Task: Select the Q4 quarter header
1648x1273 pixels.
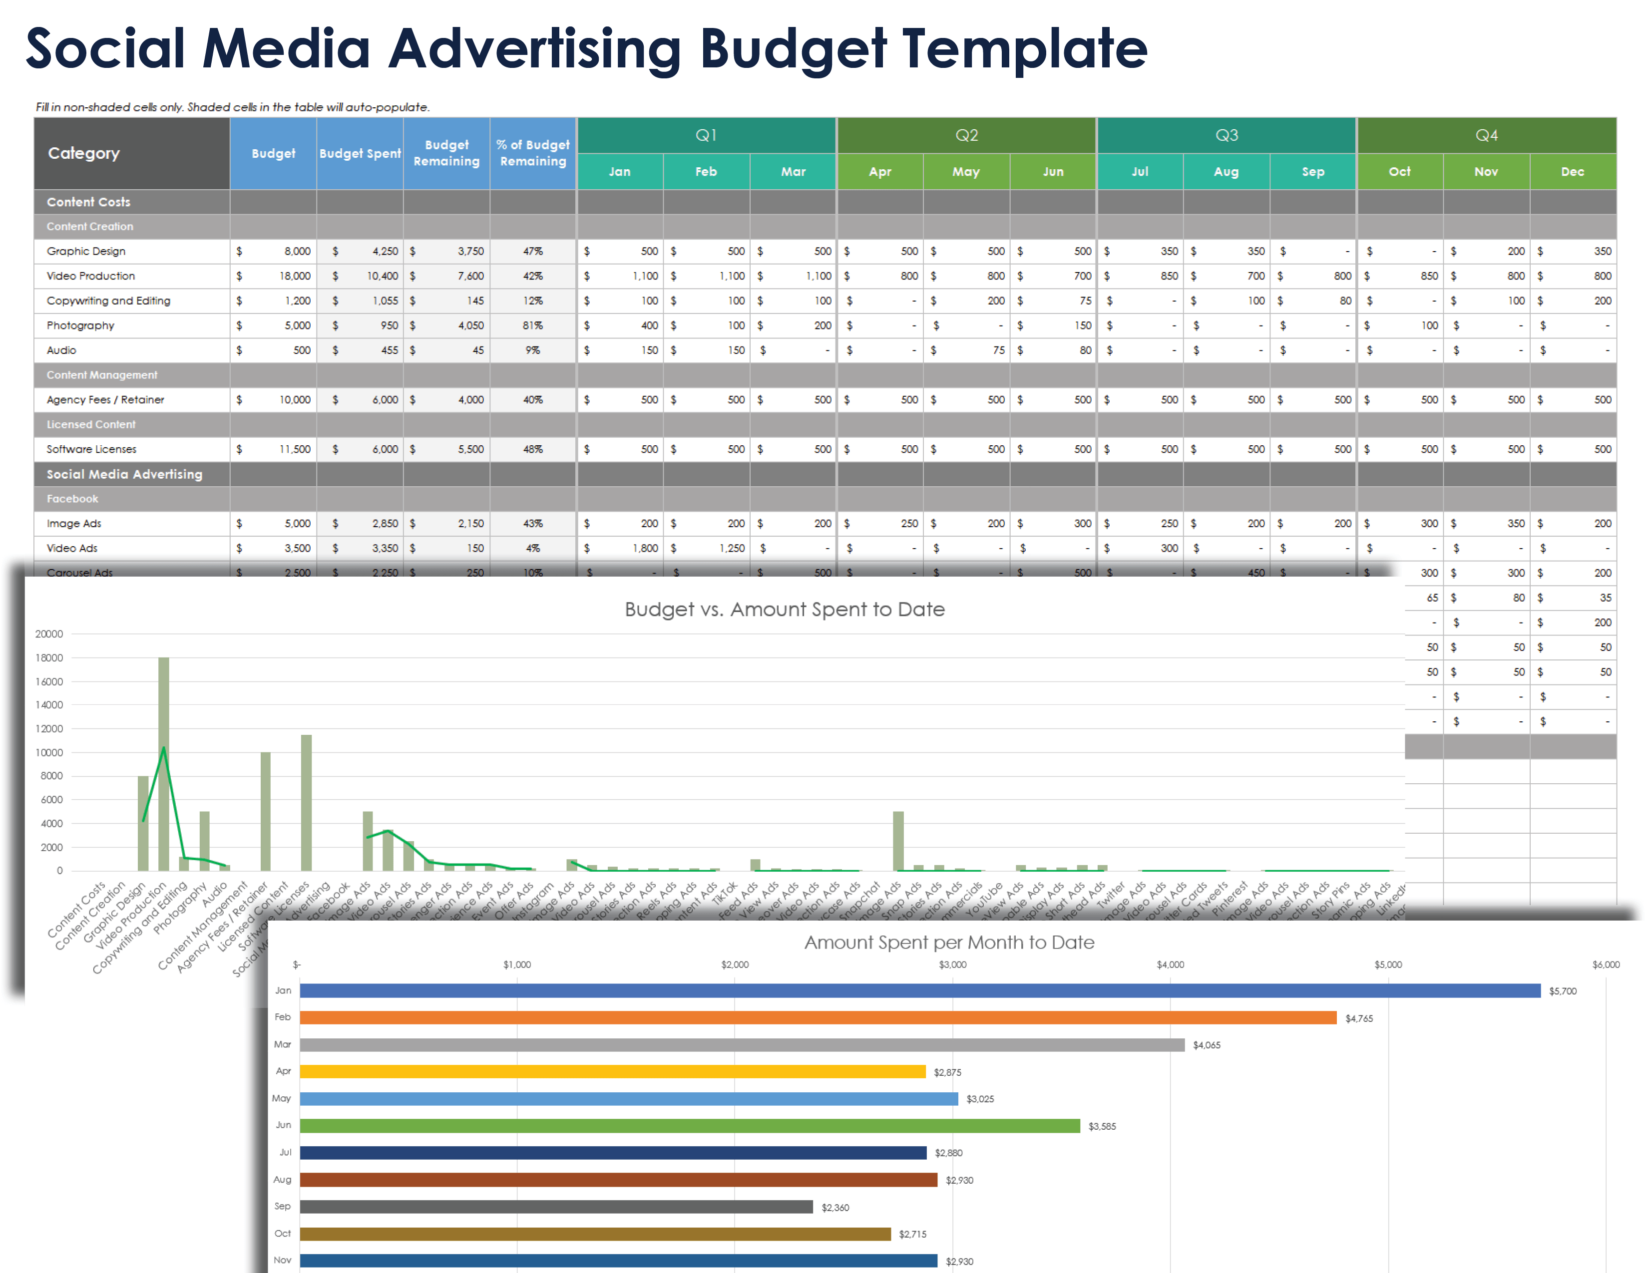Action: pos(1487,136)
